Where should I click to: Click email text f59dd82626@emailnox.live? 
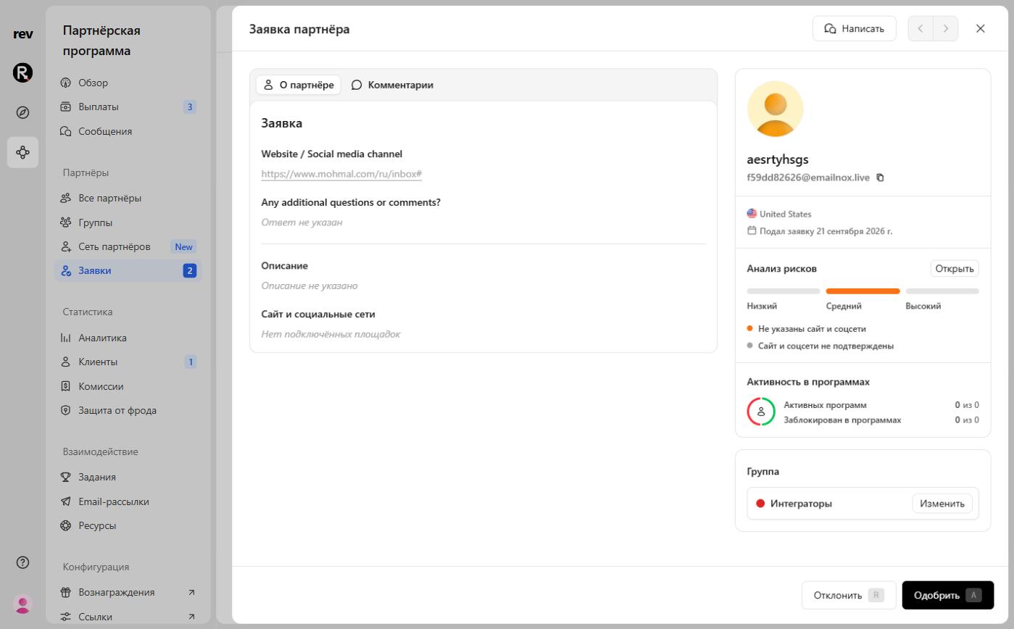(808, 178)
